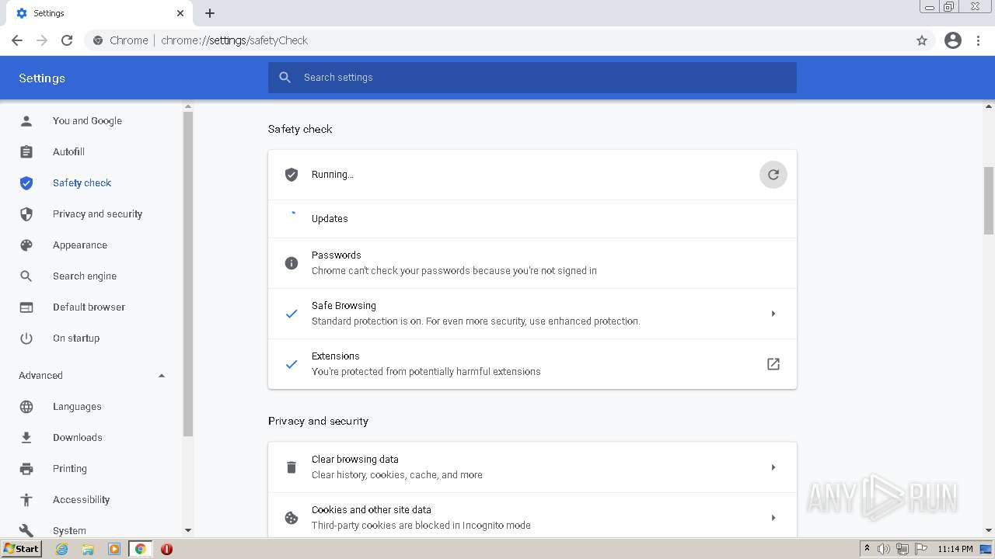Click the blue shield icon for Safety check

[x=26, y=183]
